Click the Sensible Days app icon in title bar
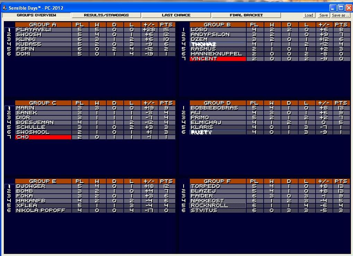This screenshot has height=256, width=353. click(5, 8)
